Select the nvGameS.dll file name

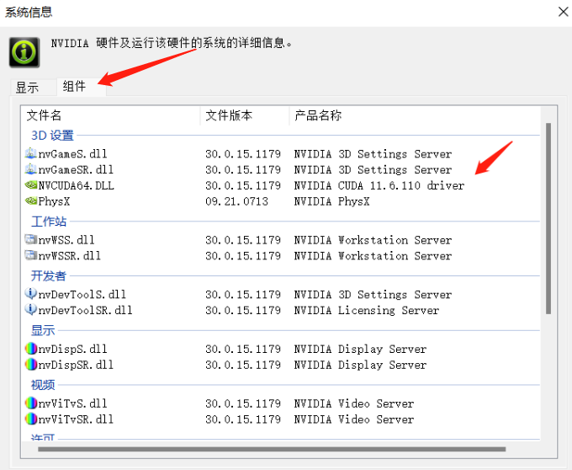(x=73, y=154)
